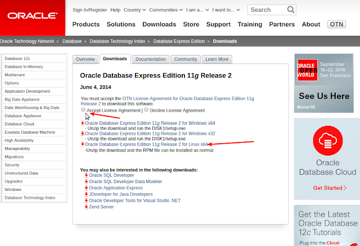Viewport: 360px width, 246px height.
Task: Click the Oracle OpenWorld logo in banner
Action: coord(307,70)
